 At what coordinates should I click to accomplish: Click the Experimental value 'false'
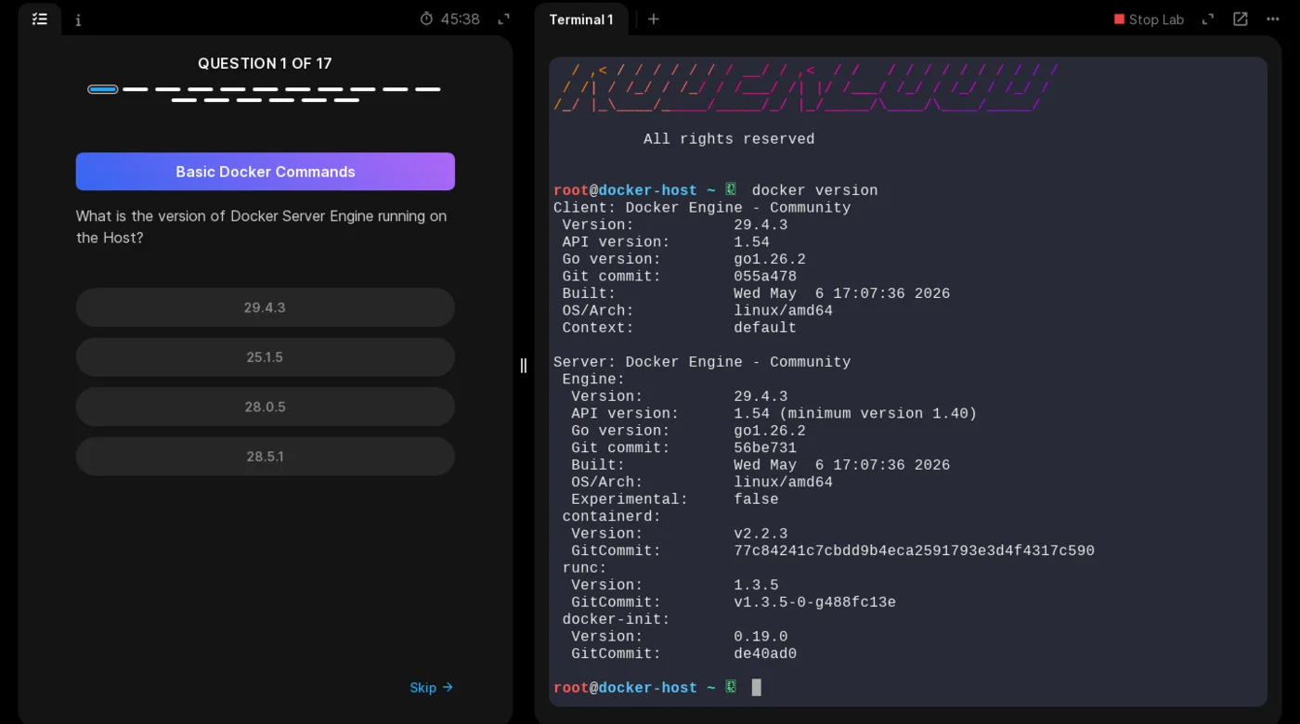756,499
